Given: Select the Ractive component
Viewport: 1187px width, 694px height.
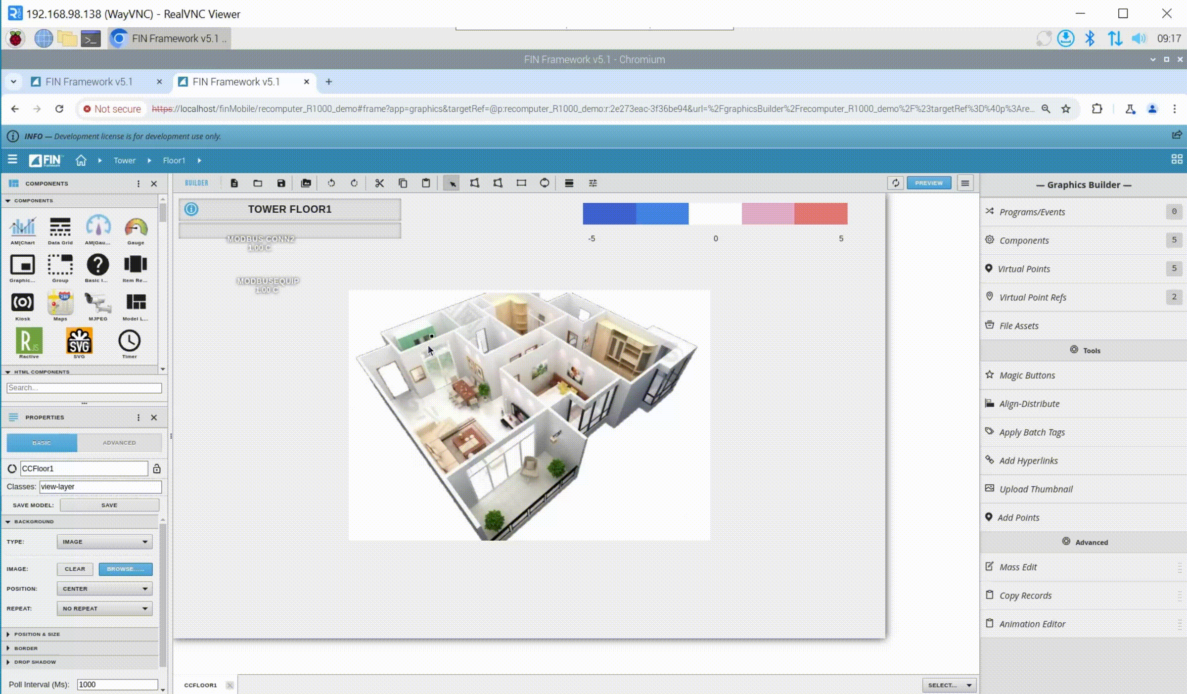Looking at the screenshot, I should (x=29, y=343).
